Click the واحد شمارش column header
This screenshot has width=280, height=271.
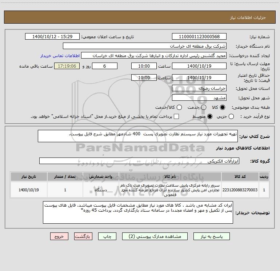(101, 176)
